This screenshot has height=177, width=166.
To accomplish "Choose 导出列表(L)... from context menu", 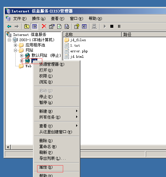I will pyautogui.click(x=57, y=158).
